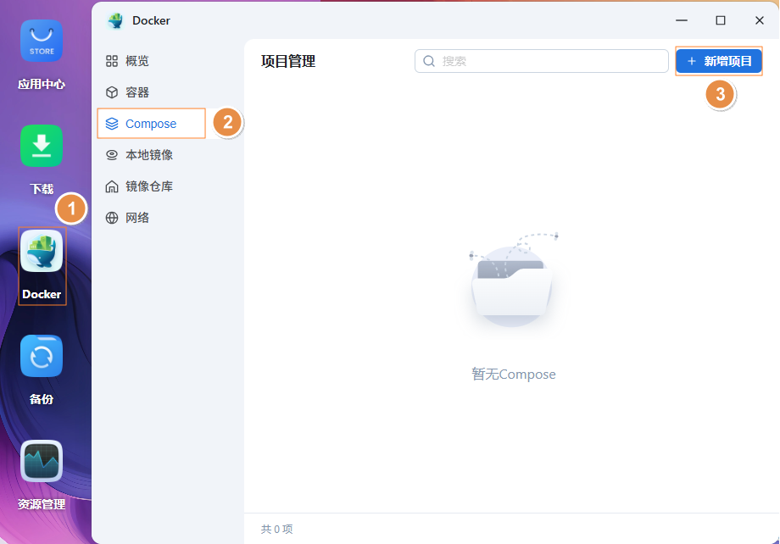Select the Compose sidebar item
This screenshot has height=544, width=780.
pos(151,124)
